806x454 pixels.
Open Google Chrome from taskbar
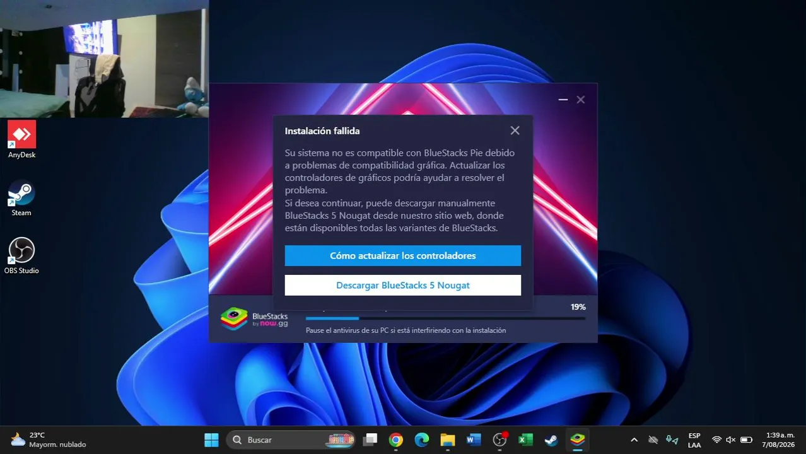click(x=396, y=439)
